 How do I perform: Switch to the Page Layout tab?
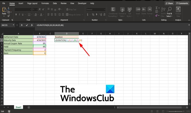[x=32, y=3]
